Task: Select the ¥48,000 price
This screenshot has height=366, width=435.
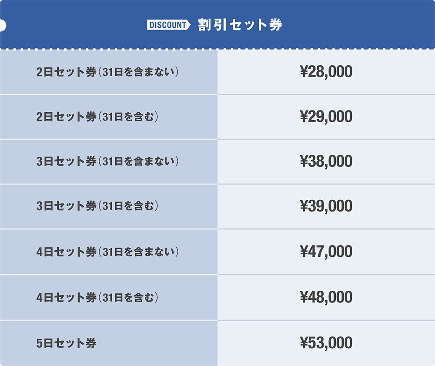Action: pyautogui.click(x=326, y=298)
